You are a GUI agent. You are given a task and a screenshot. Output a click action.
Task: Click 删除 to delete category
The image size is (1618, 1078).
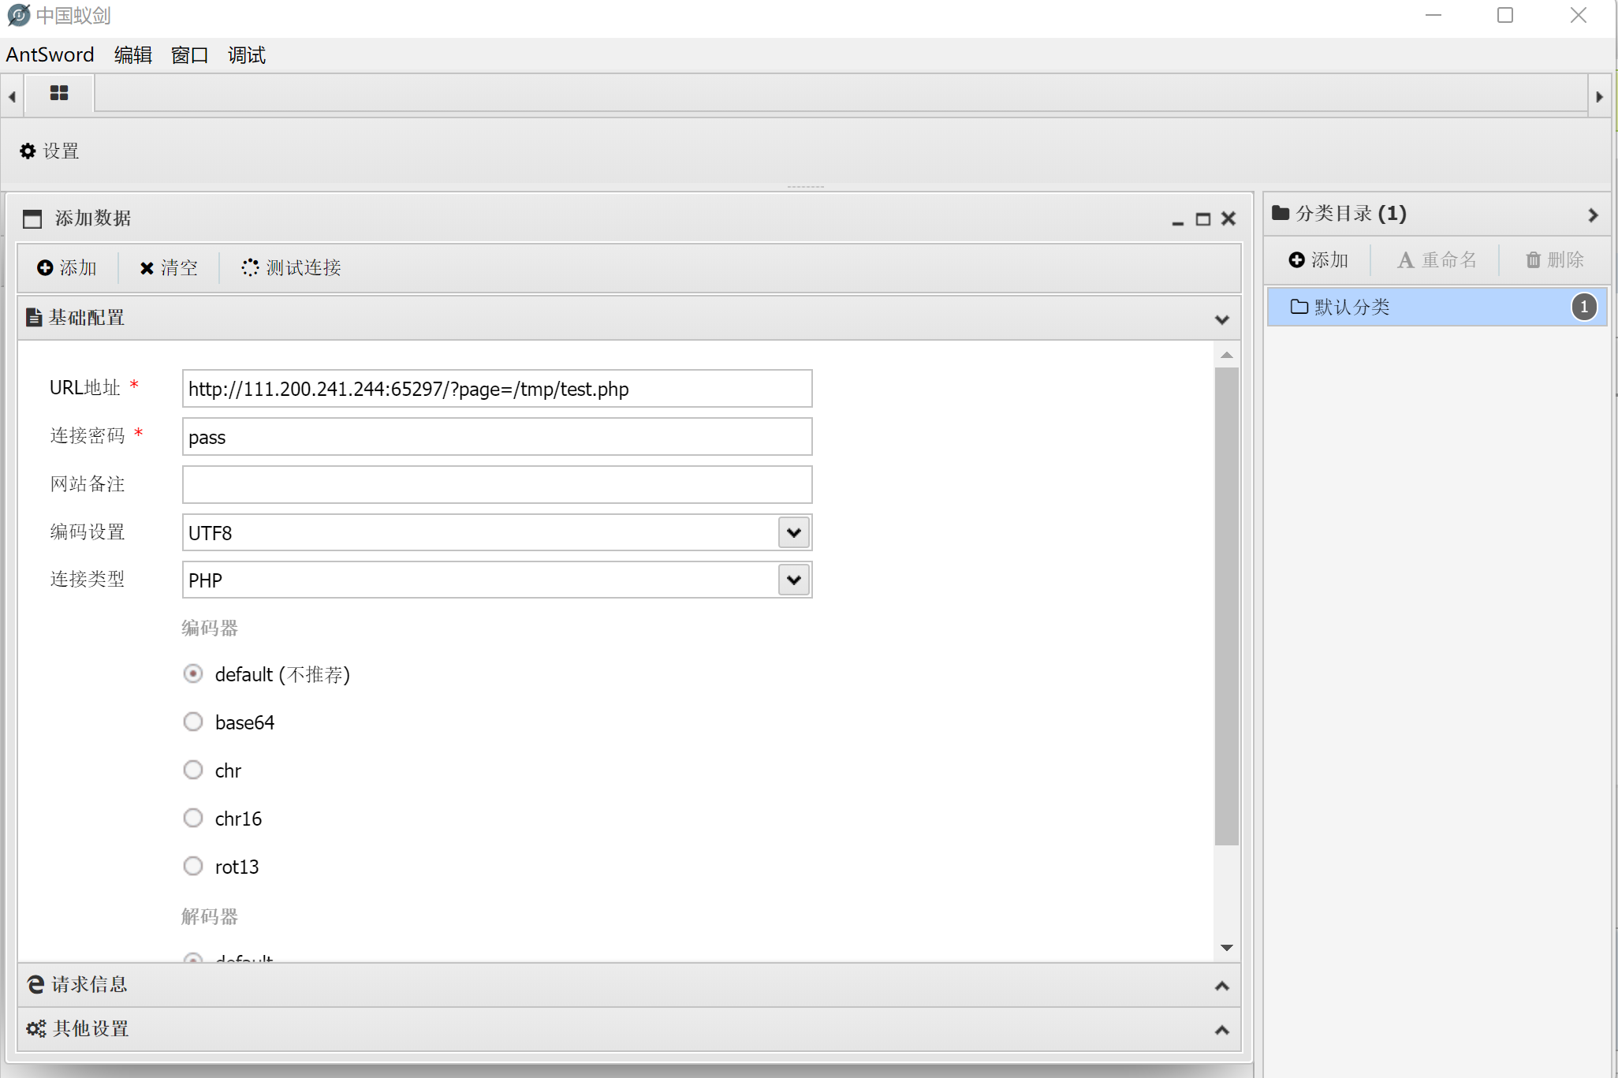pos(1555,259)
